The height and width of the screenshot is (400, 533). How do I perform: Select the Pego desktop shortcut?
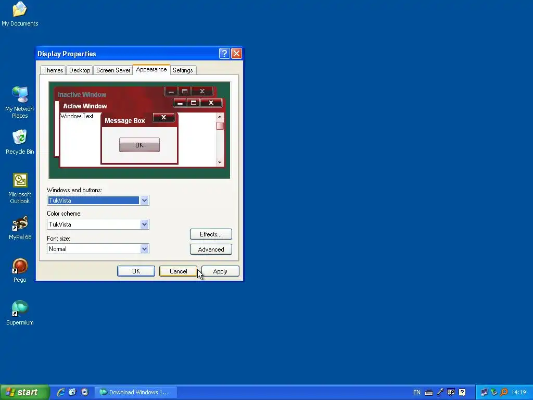pos(20,270)
